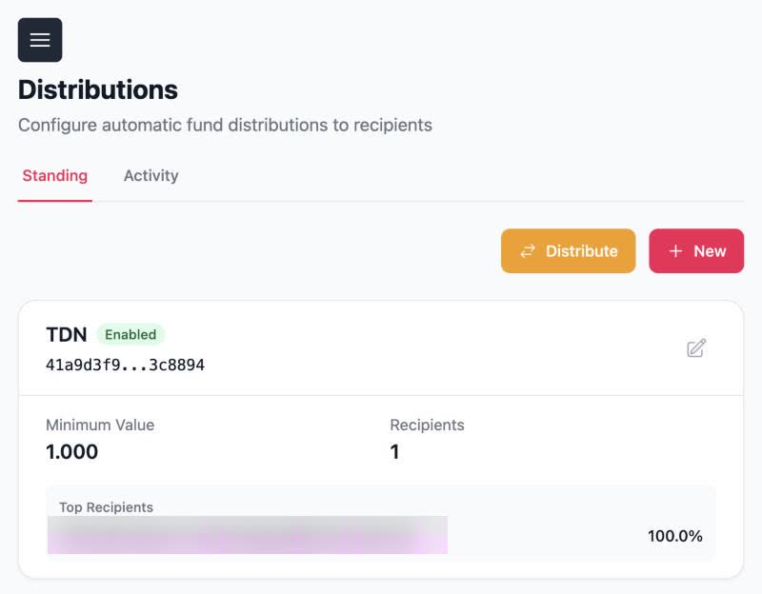The height and width of the screenshot is (594, 762).
Task: Click the subtitle about automatic fund distributions
Action: (225, 126)
